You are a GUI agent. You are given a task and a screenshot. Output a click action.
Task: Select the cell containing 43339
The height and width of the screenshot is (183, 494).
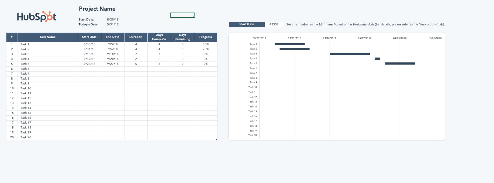point(274,24)
